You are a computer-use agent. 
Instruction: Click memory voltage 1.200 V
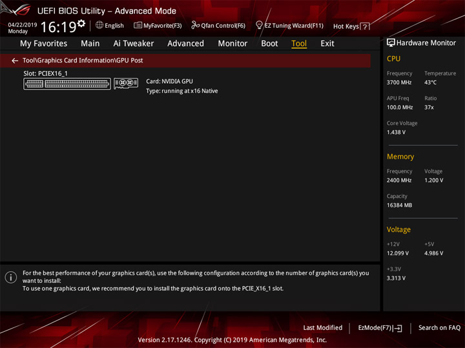tap(433, 180)
